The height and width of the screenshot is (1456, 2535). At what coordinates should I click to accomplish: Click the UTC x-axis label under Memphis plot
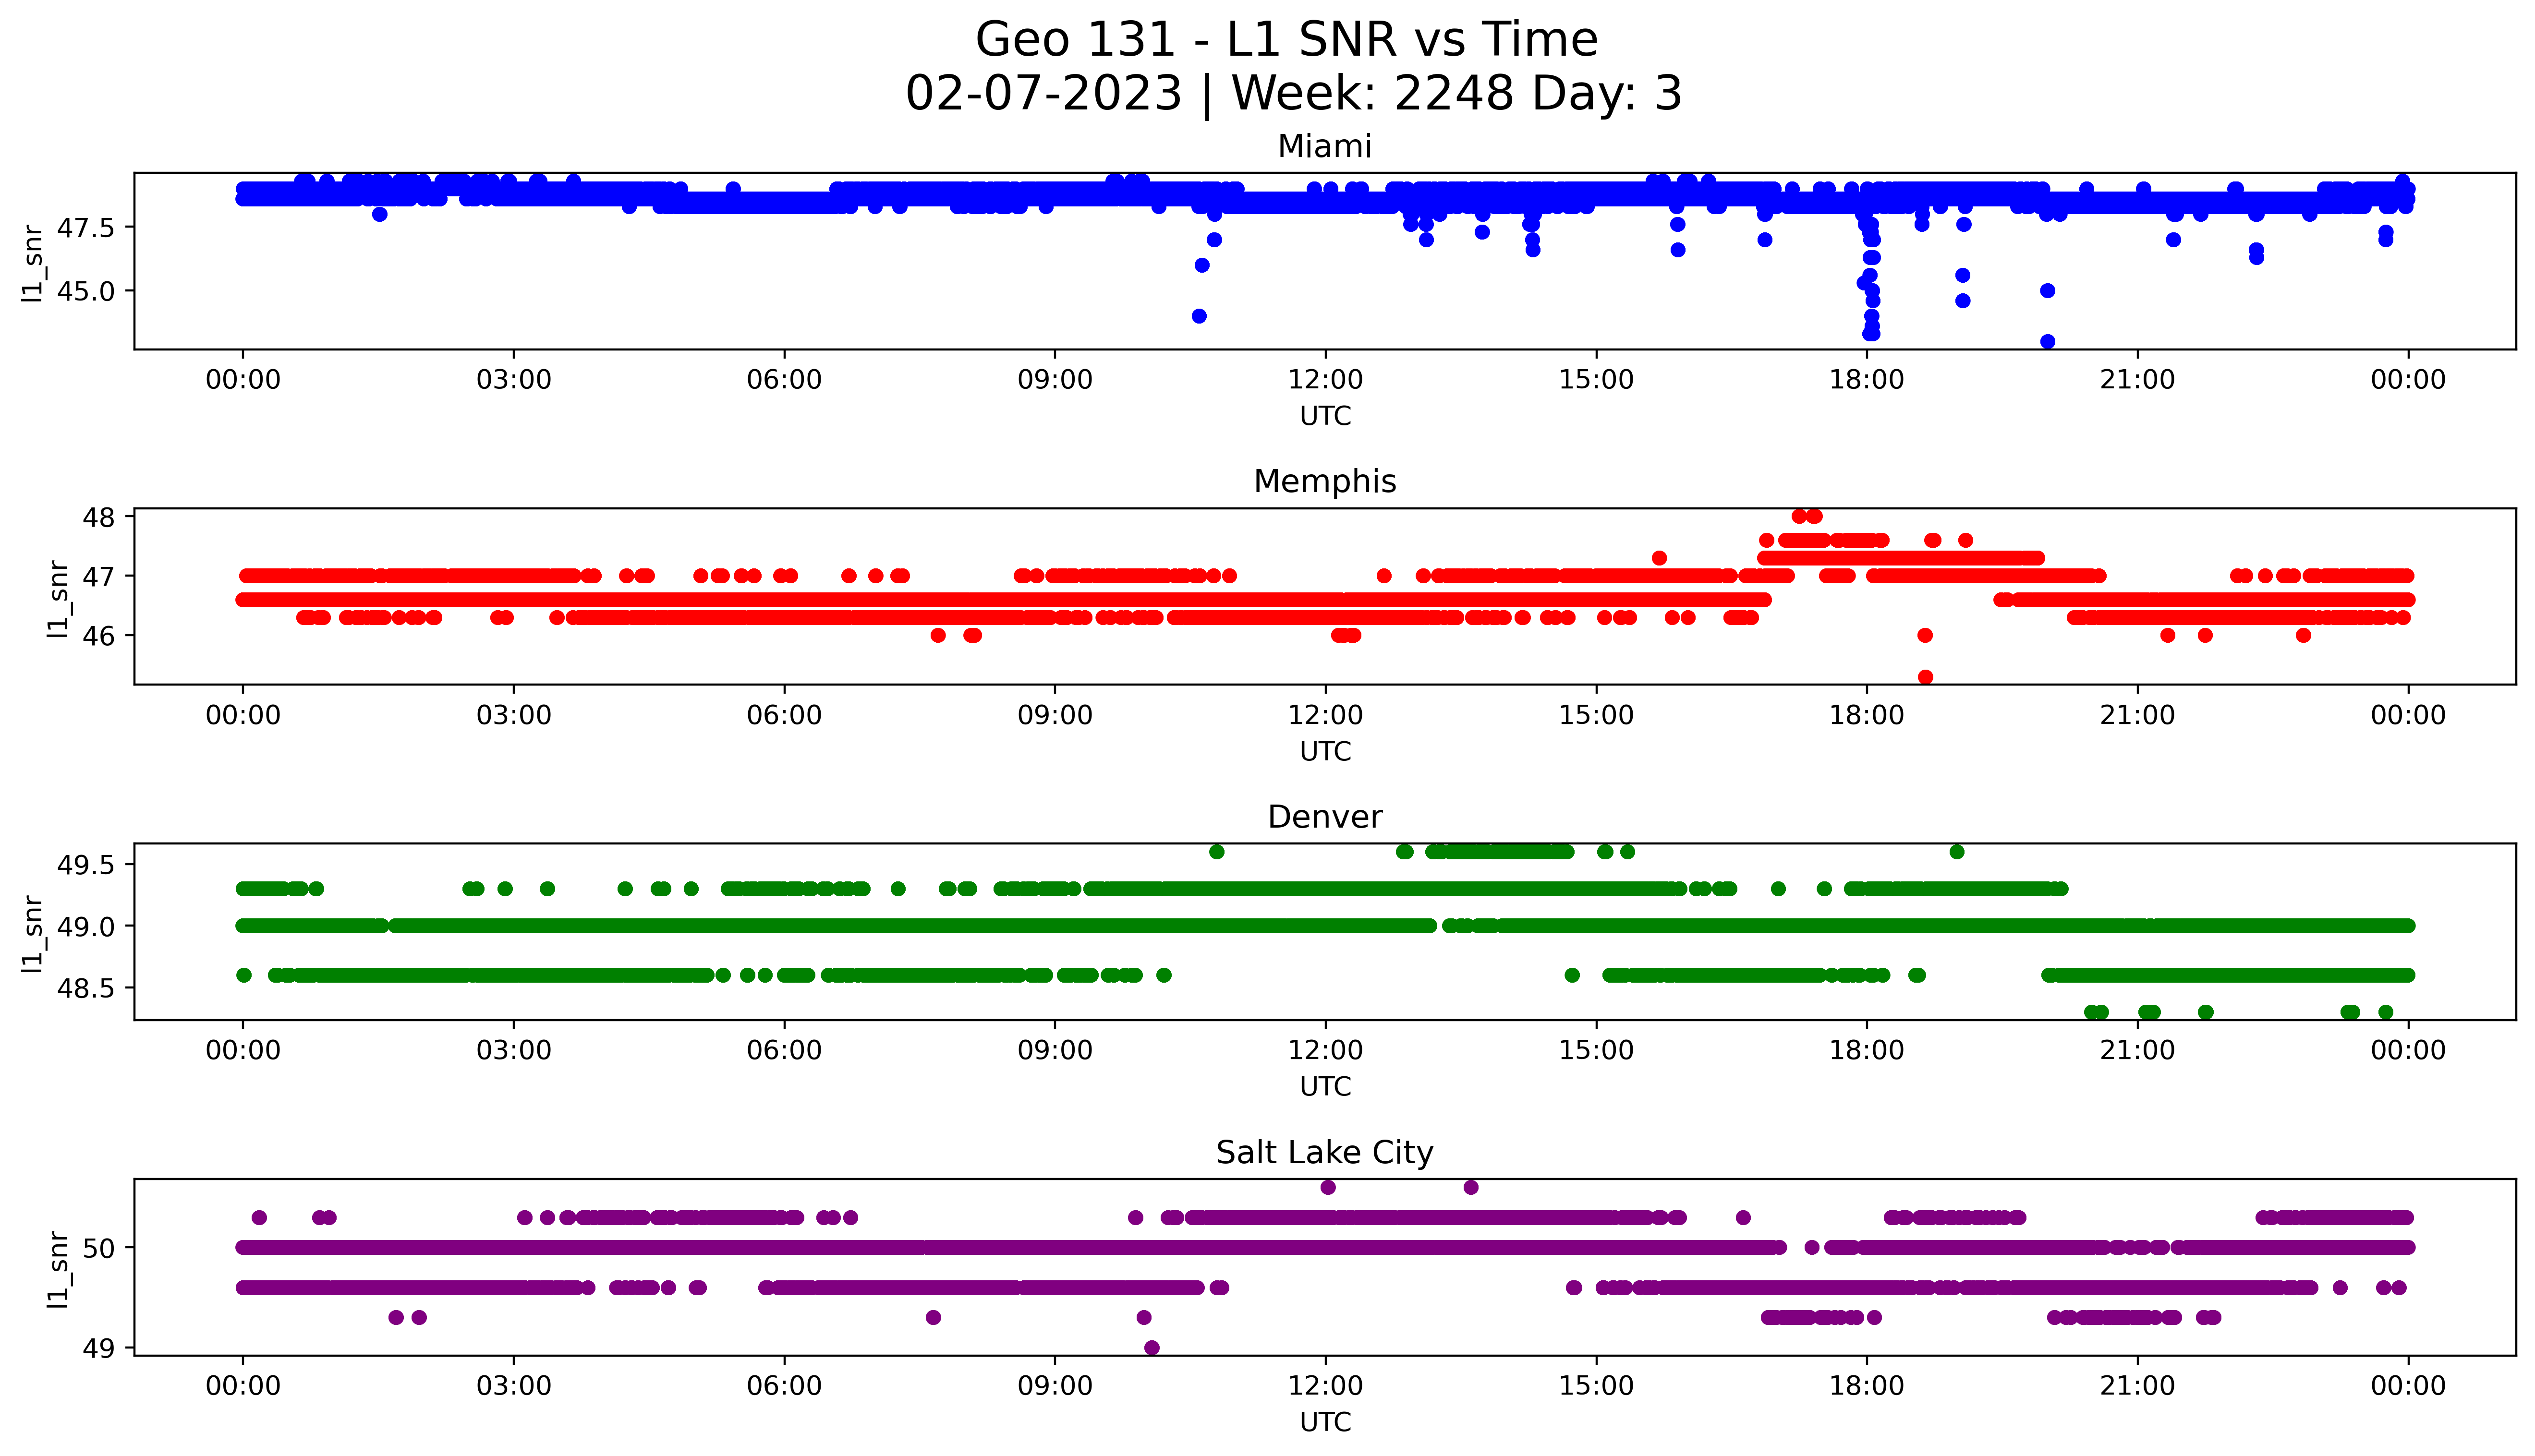(x=1325, y=751)
